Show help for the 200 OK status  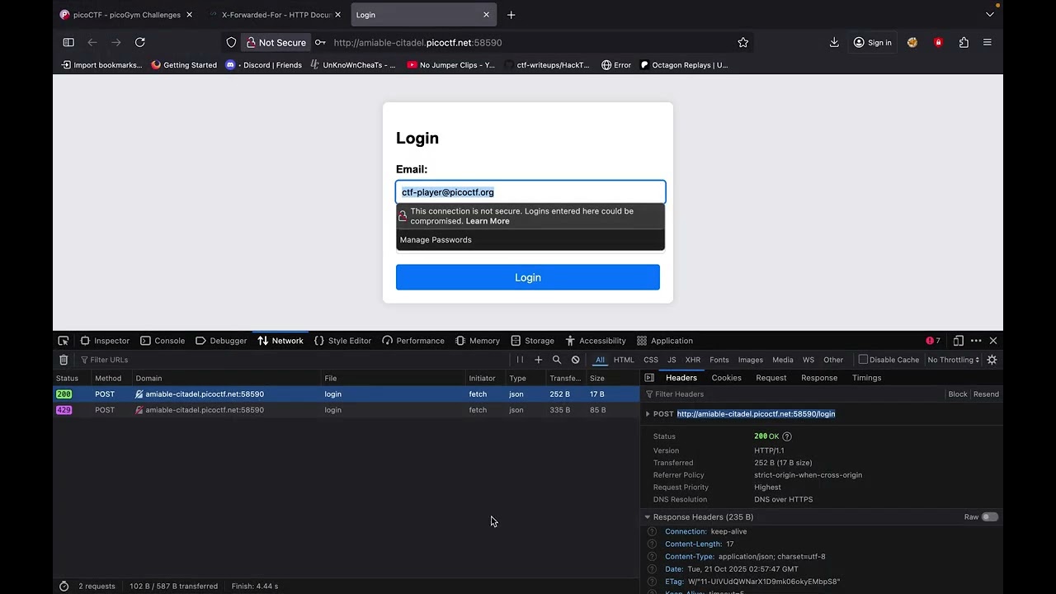787,436
